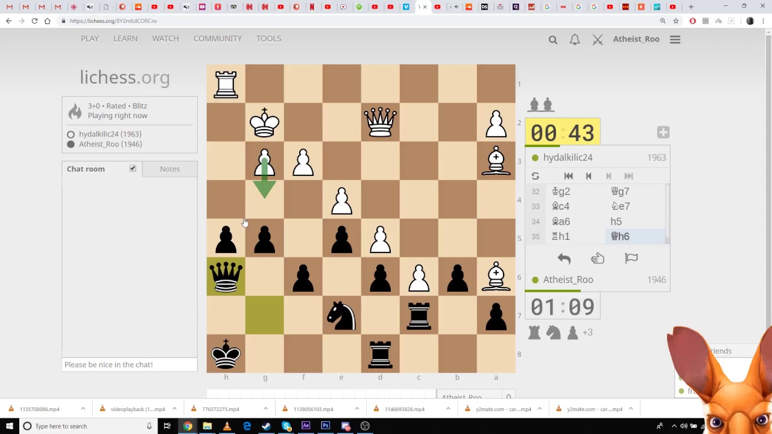
Task: Open the hamburger site menu
Action: [x=675, y=39]
